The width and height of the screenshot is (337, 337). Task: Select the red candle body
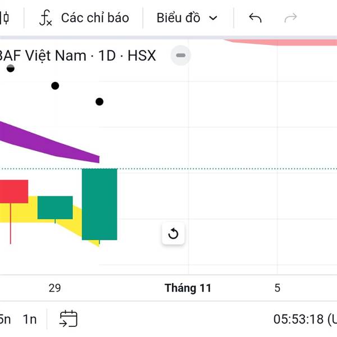click(x=12, y=191)
